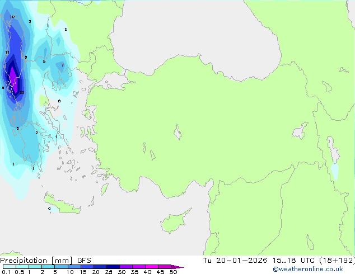Image resolution: width=355 pixels, height=274 pixels.
Task: Click the '0.5' legend scale label
Action: click(19, 272)
